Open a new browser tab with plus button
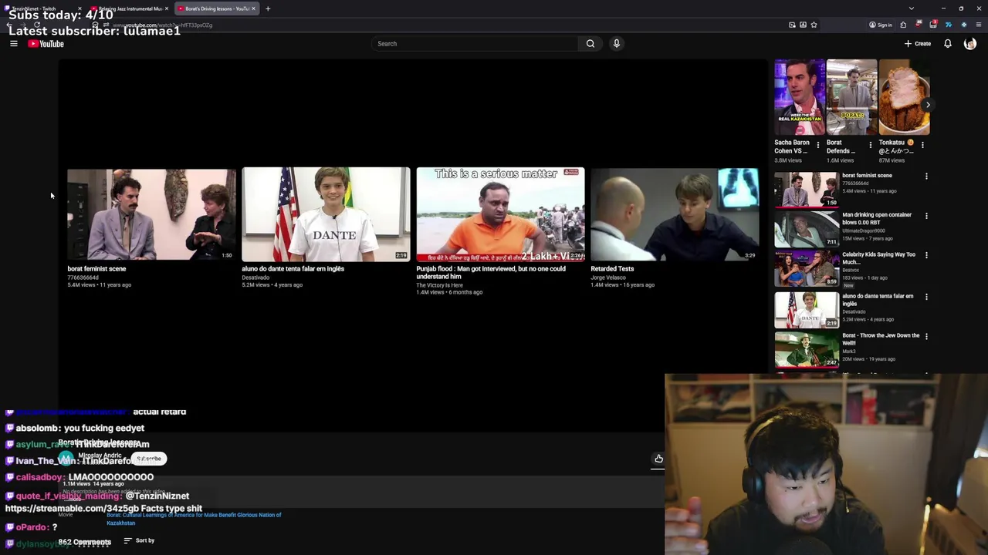988x555 pixels. 268,8
